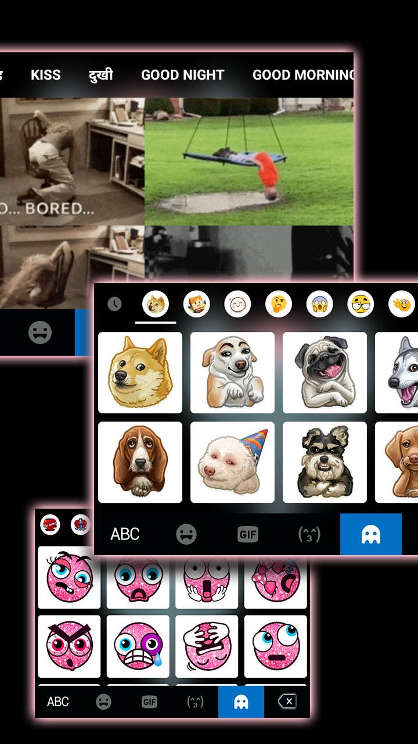Send the pink facepalm sticker

click(x=207, y=646)
